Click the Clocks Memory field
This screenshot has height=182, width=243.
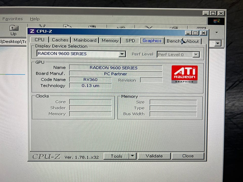coord(90,114)
